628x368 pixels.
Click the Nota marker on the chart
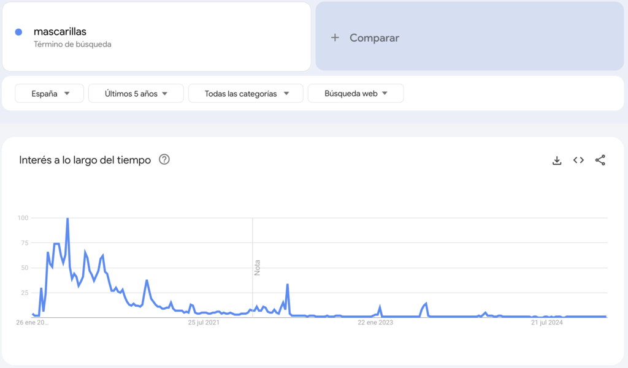[x=257, y=267]
